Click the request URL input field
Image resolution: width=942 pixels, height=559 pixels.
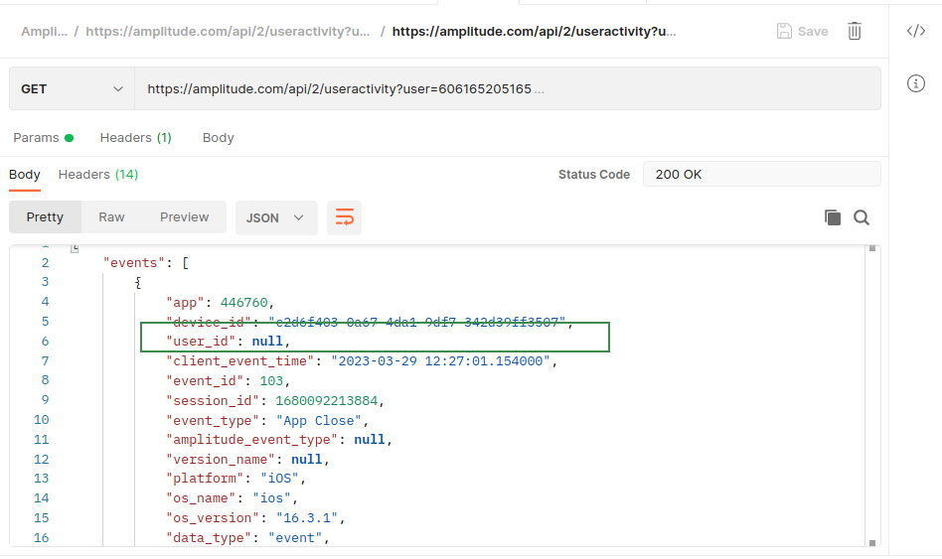[508, 88]
